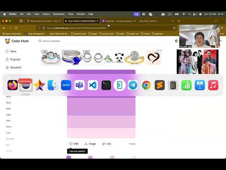The width and height of the screenshot is (226, 170).
Task: Open the History menu in the menu bar
Action: 46,14
